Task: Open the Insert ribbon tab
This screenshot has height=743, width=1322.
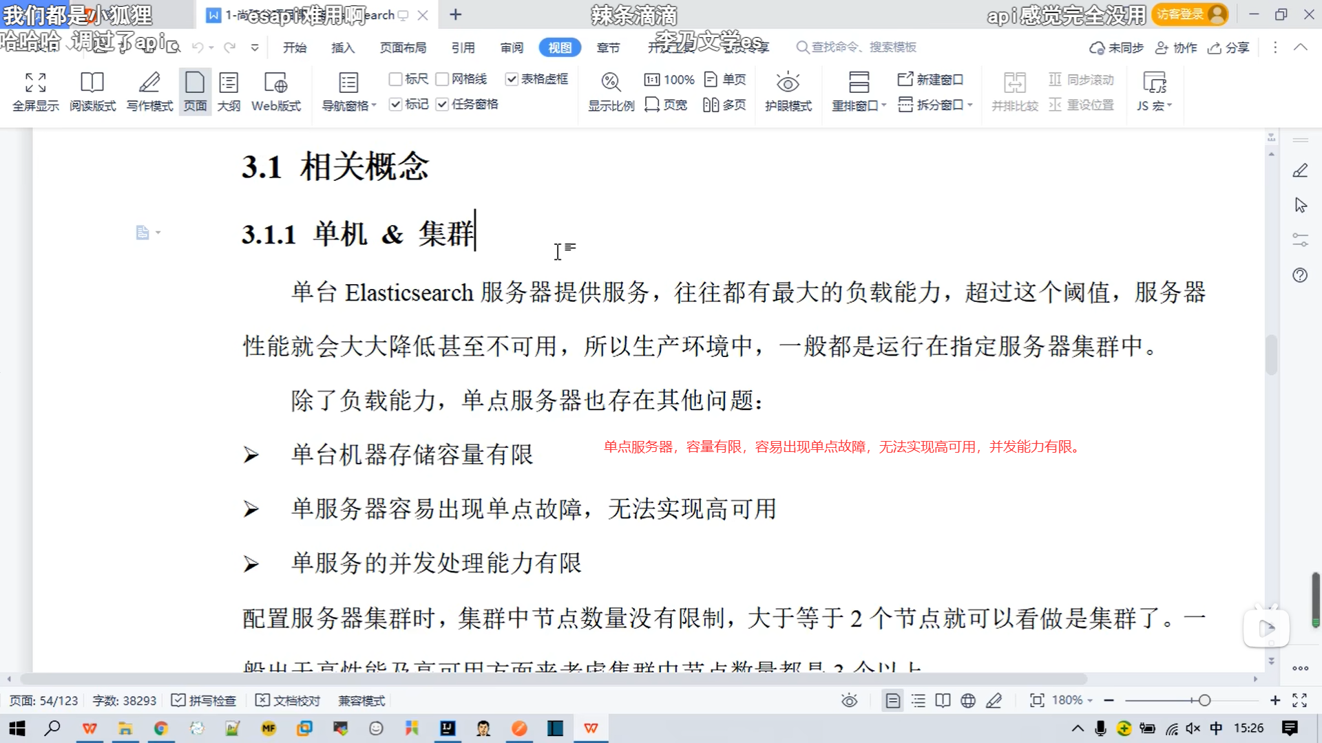Action: point(342,47)
